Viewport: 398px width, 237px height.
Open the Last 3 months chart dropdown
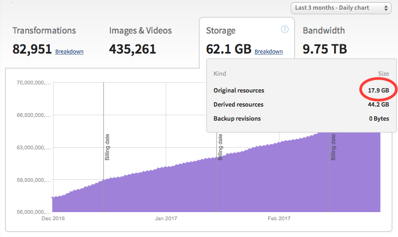341,8
